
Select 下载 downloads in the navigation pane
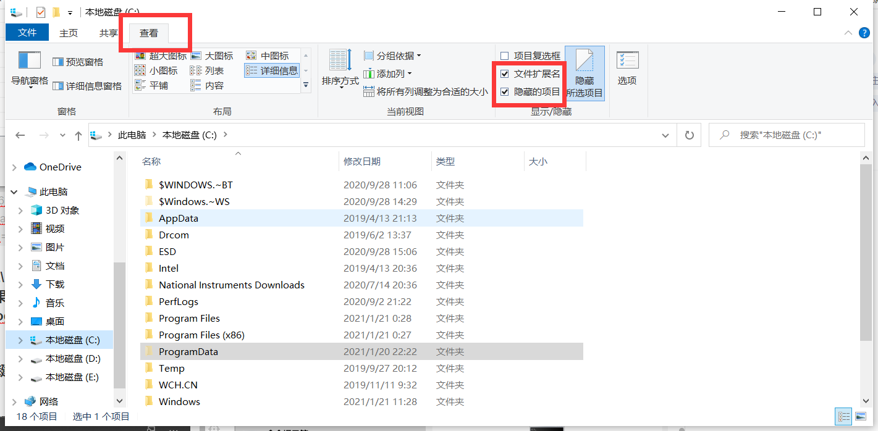[x=54, y=284]
